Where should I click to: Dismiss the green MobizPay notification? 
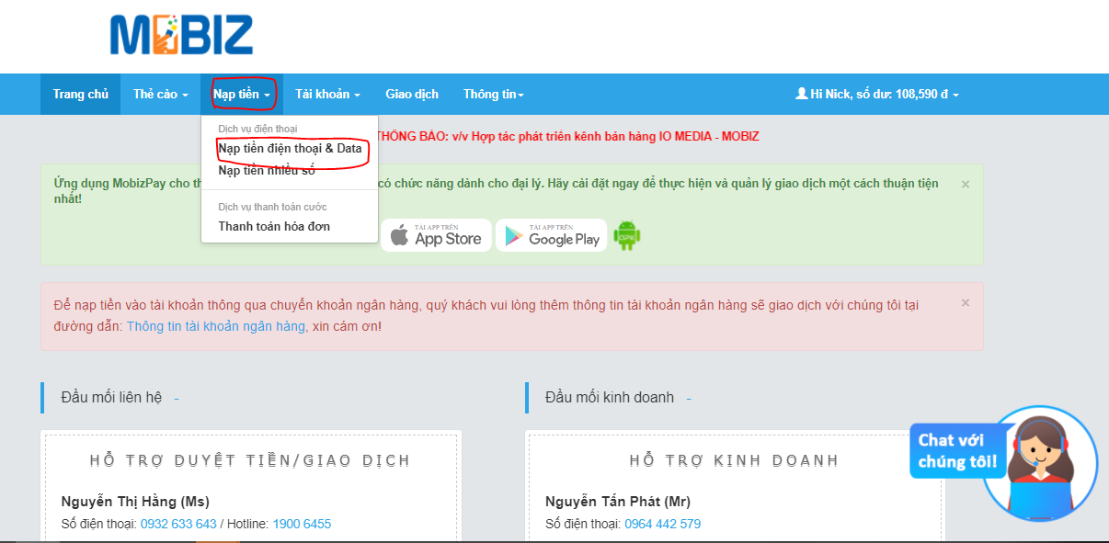(965, 184)
